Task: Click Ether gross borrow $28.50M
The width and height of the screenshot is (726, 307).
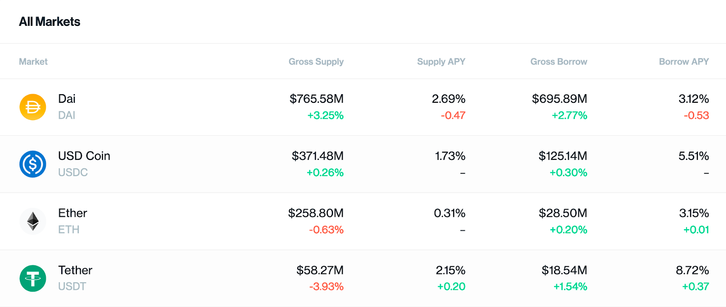Action: tap(563, 213)
